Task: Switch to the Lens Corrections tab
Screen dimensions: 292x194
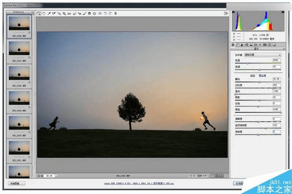Action: pos(256,45)
